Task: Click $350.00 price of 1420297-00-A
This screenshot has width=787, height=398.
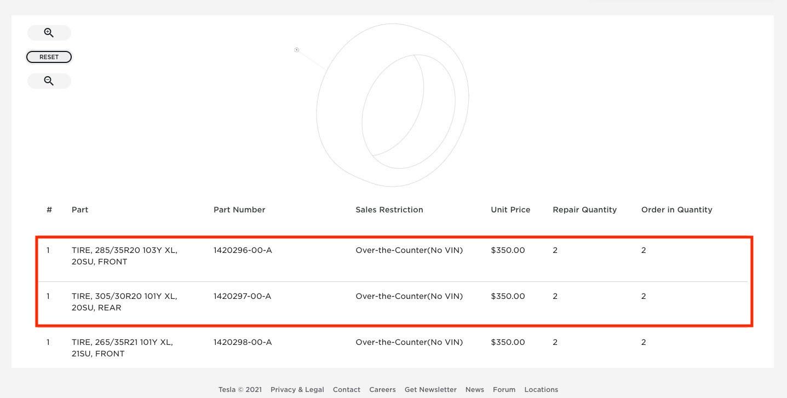Action: click(x=508, y=296)
